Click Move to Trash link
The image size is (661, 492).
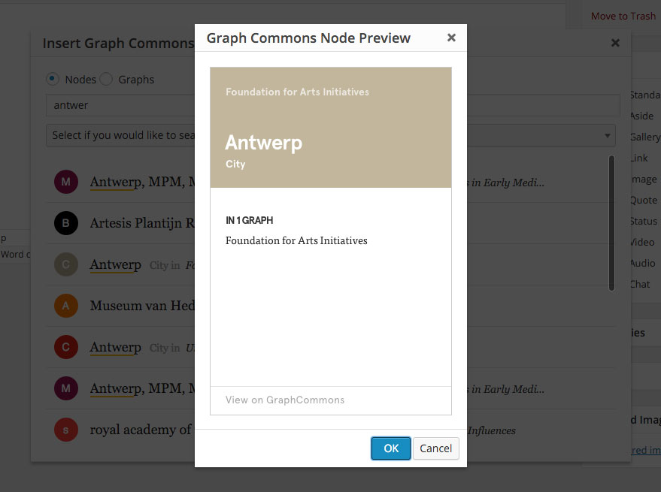point(623,16)
